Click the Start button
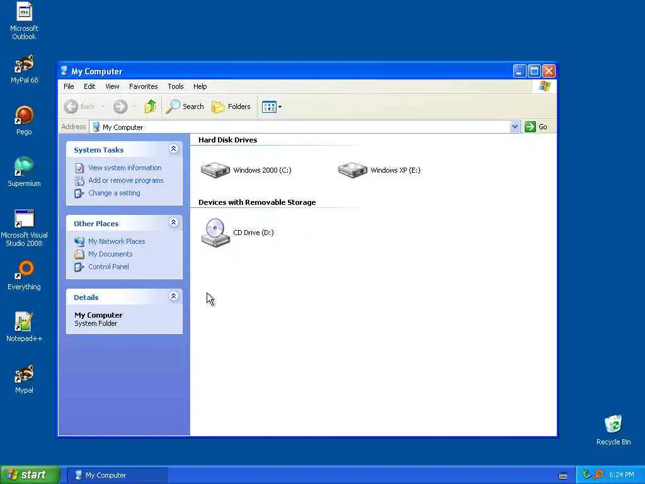645x484 pixels. pyautogui.click(x=30, y=475)
